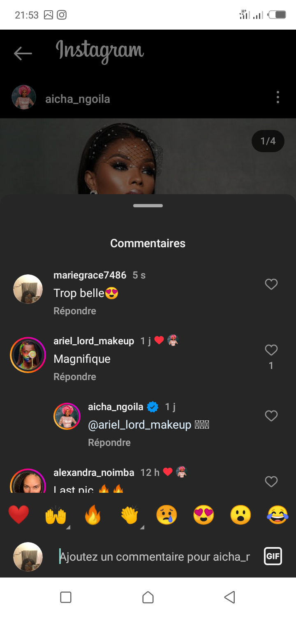Screen dimensions: 296x617
Task: Tap the comments sheet drag handle
Action: pyautogui.click(x=148, y=206)
